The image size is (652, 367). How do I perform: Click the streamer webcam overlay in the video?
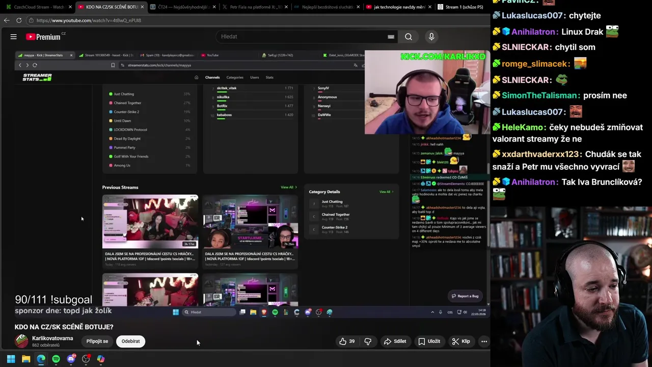coord(427,93)
